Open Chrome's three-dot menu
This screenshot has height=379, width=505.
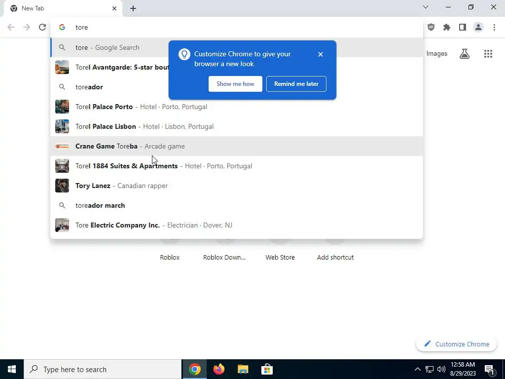(x=494, y=27)
